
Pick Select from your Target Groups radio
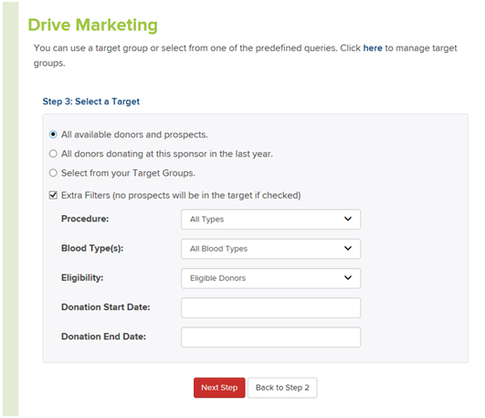pos(53,173)
